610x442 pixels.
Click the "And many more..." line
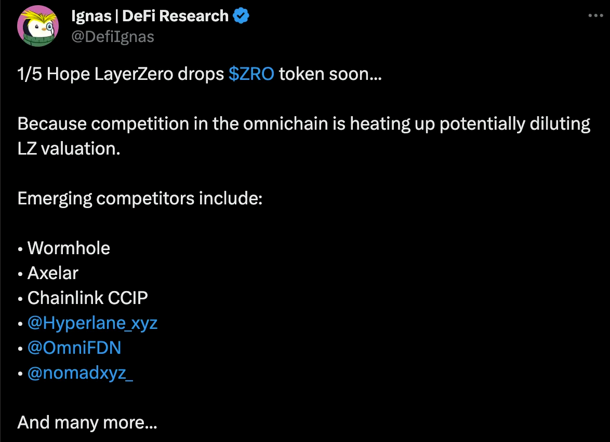pyautogui.click(x=87, y=422)
